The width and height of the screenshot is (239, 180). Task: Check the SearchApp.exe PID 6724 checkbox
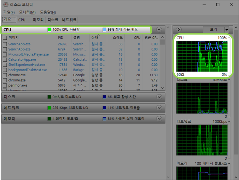point(5,49)
